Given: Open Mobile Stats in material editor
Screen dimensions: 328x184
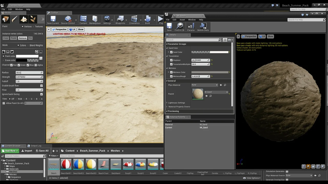Looking at the screenshot, I should click(203, 27).
